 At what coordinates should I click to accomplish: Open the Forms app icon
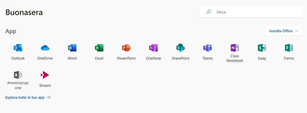(x=289, y=48)
